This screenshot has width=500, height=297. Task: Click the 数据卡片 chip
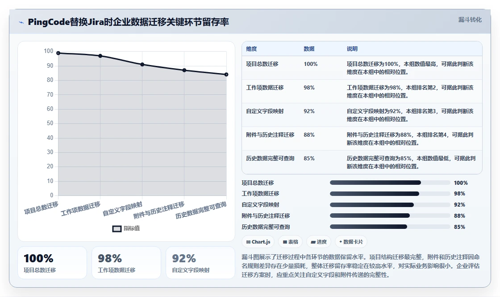click(351, 242)
